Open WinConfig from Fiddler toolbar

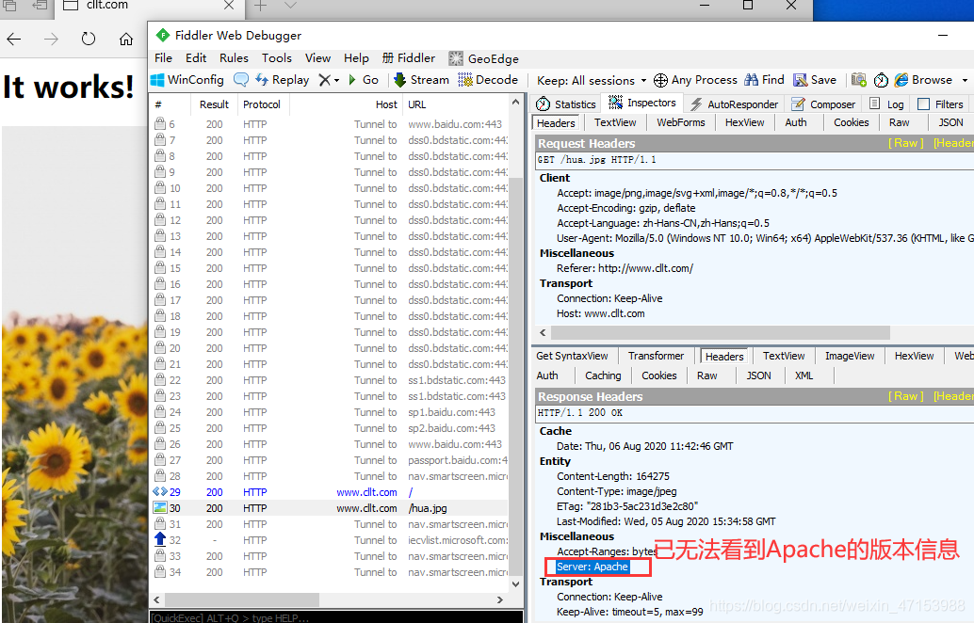tap(187, 80)
